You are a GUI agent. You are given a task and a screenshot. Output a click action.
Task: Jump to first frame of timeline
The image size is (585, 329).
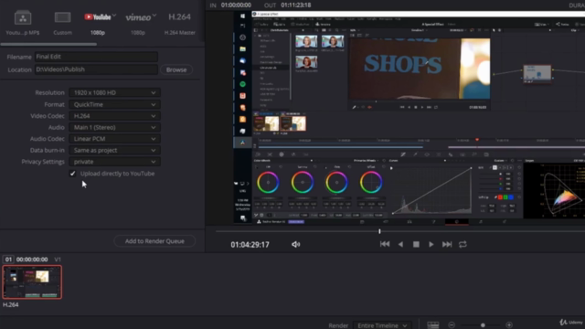click(385, 244)
